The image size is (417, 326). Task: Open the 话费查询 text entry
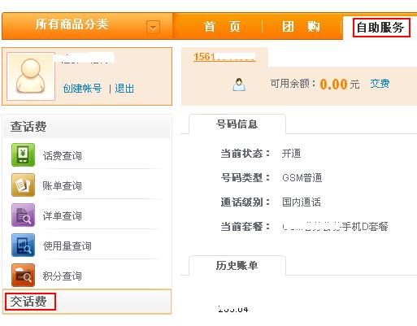click(x=63, y=155)
